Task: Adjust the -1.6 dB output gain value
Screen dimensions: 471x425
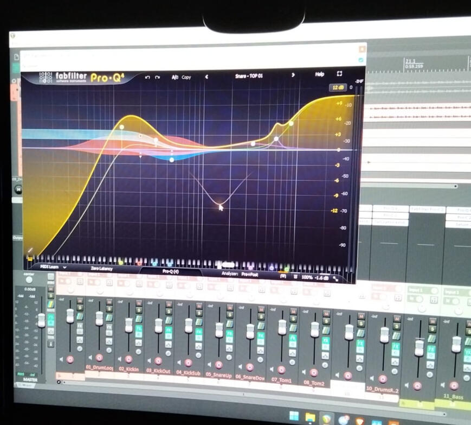Action: [x=321, y=278]
